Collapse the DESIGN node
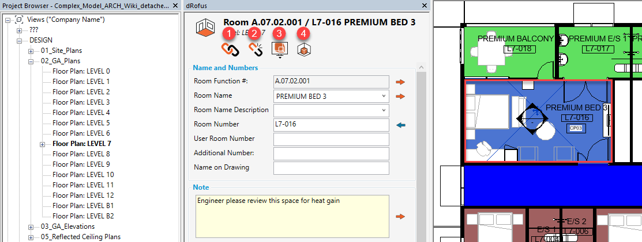This screenshot has width=642, height=242. [19, 40]
